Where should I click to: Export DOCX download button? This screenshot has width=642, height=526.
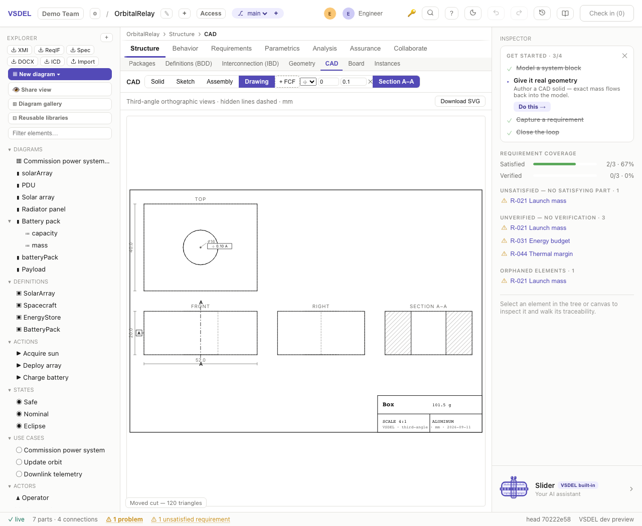point(23,62)
